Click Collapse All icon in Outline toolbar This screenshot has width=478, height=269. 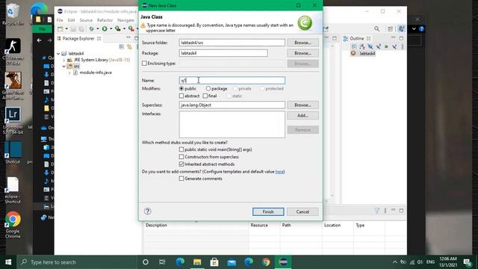[x=354, y=46]
